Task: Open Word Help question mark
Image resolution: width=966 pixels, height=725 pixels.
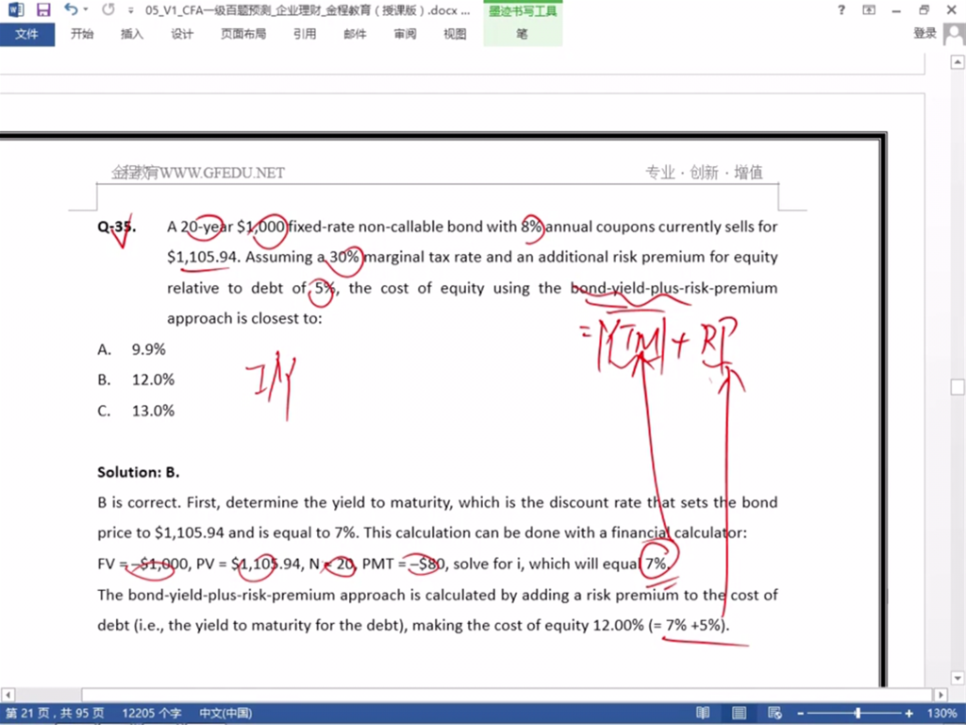Action: coord(841,9)
